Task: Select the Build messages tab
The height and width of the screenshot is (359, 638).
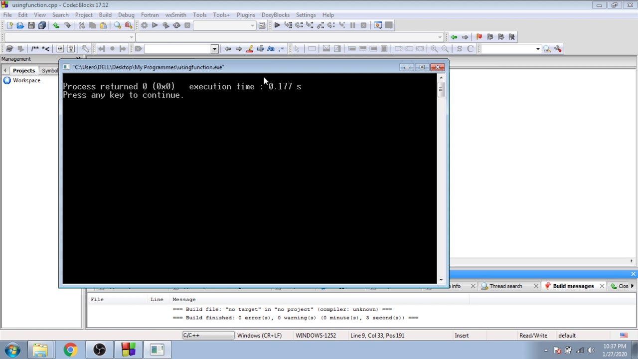Action: point(573,286)
